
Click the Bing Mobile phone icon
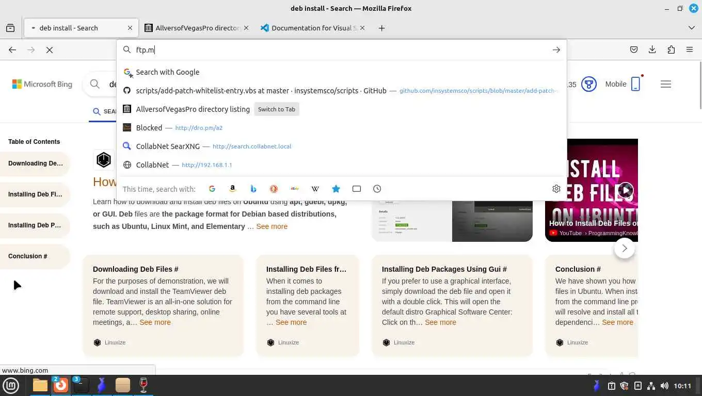(x=636, y=84)
